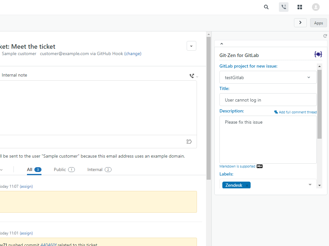Open the Labels dropdown arrow
The height and width of the screenshot is (246, 329).
[310, 184]
